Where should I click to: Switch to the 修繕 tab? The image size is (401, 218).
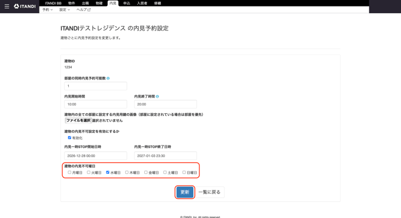[157, 4]
